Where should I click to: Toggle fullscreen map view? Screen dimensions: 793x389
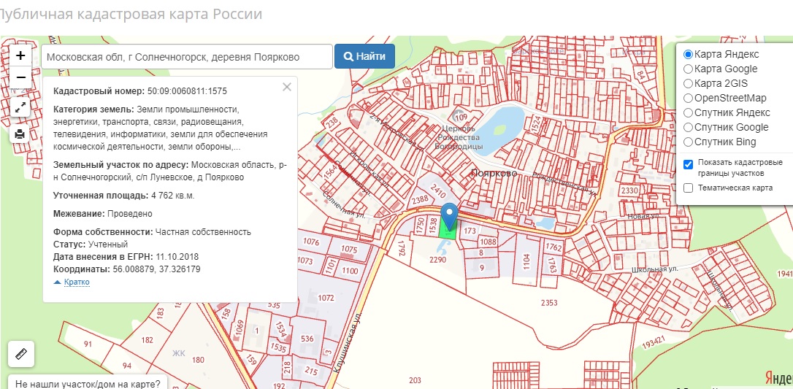pos(20,107)
